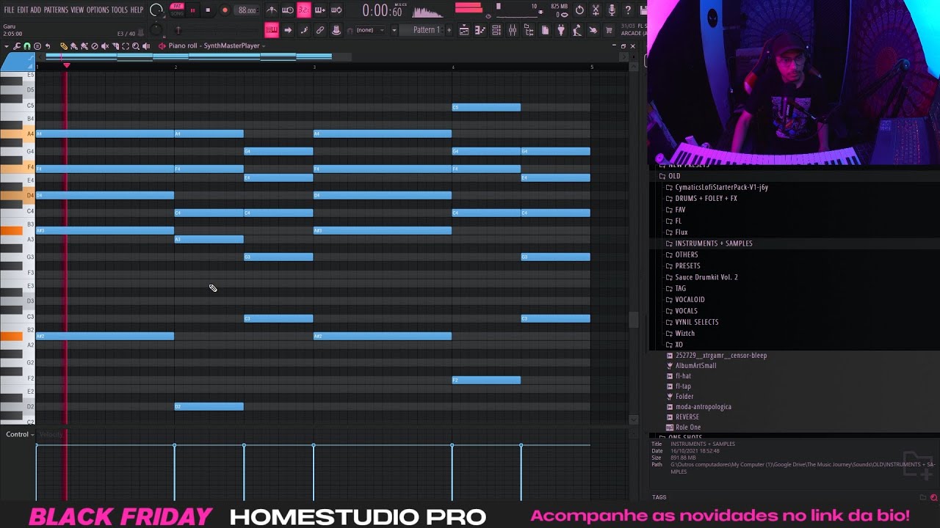Image resolution: width=940 pixels, height=528 pixels.
Task: Open the ADD menu
Action: coord(35,10)
